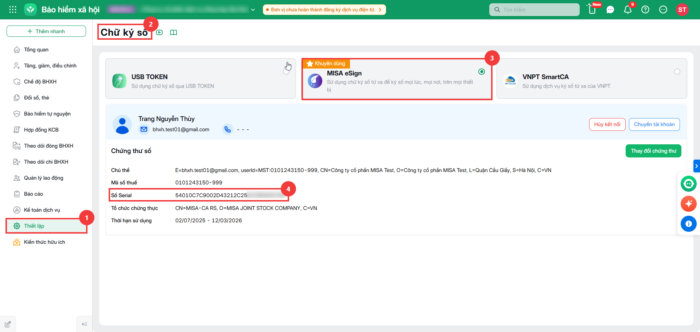Open the help question mark icon
The height and width of the screenshot is (332, 700).
[645, 10]
